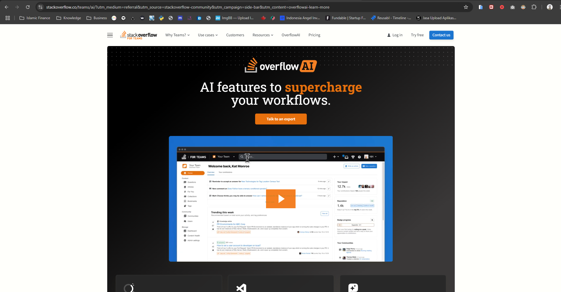Open the Chrome profile avatar
The width and height of the screenshot is (561, 292).
(x=550, y=7)
